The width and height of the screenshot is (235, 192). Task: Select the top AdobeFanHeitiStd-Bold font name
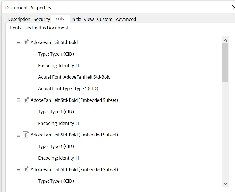point(54,42)
